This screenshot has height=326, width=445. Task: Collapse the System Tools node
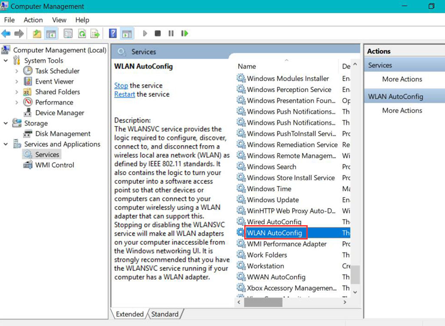6,60
